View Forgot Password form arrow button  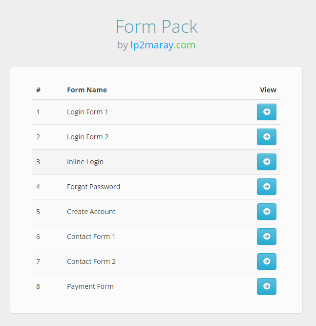[x=267, y=187]
